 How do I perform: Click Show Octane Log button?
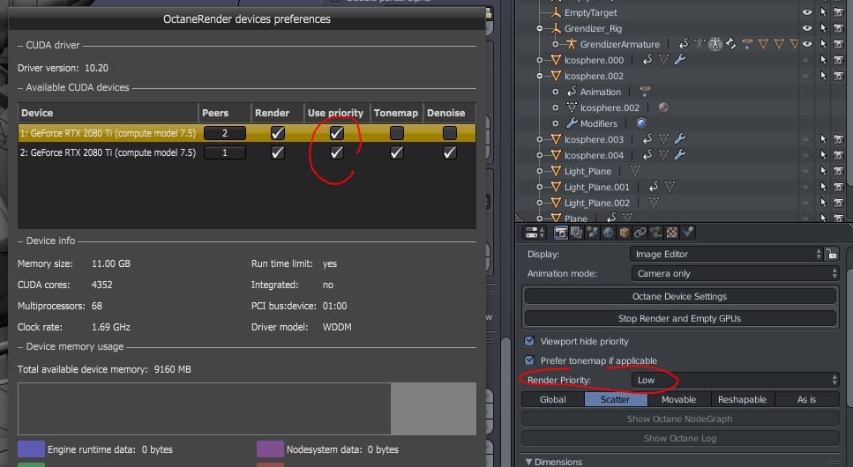pyautogui.click(x=679, y=438)
